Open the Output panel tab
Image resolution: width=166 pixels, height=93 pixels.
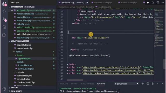coord(74,84)
